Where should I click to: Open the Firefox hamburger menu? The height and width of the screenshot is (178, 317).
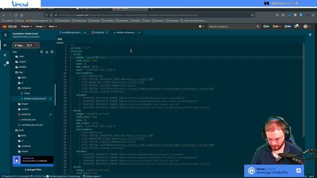point(313,15)
